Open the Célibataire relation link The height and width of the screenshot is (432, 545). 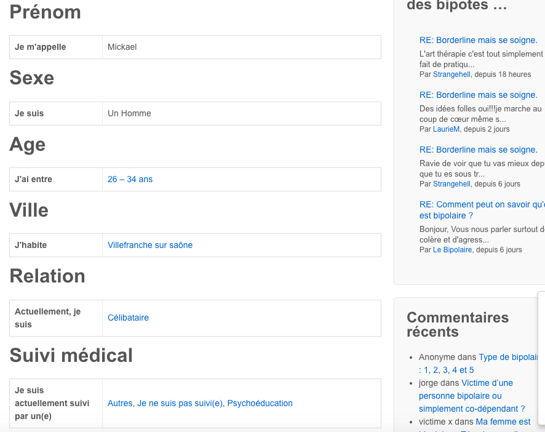point(128,318)
